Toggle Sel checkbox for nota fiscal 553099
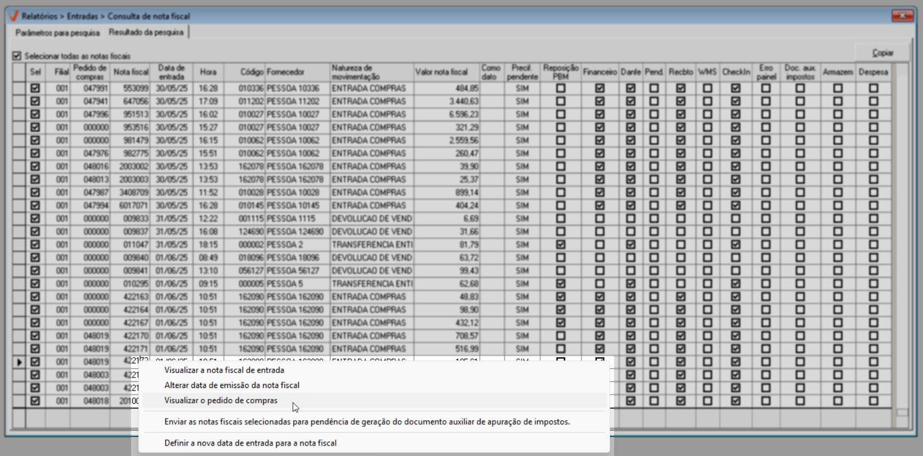Screen dimensions: 923x456 36,88
